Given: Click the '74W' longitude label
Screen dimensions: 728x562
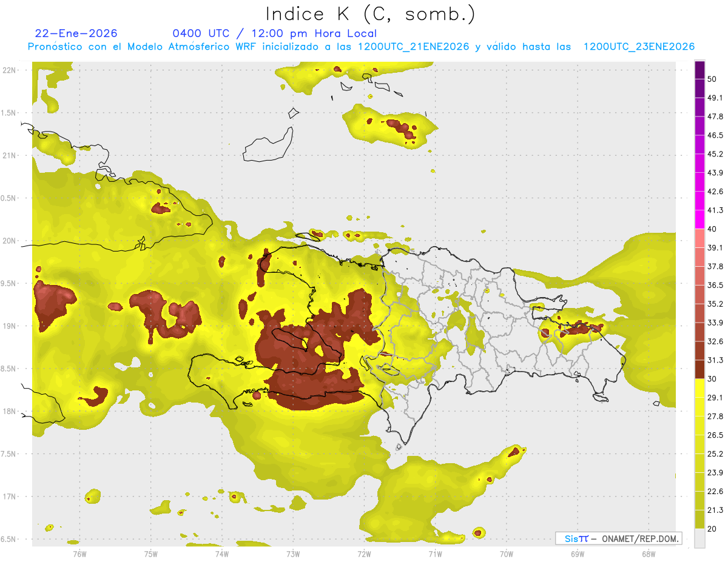Looking at the screenshot, I should pyautogui.click(x=221, y=554).
